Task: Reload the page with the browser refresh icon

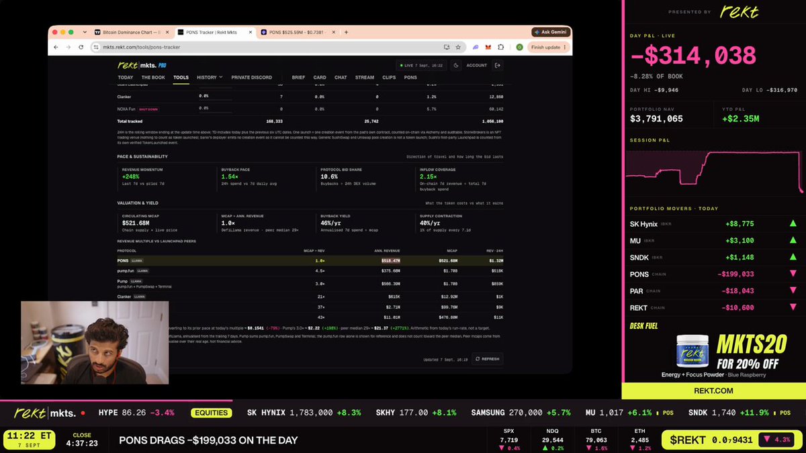Action: [x=81, y=47]
